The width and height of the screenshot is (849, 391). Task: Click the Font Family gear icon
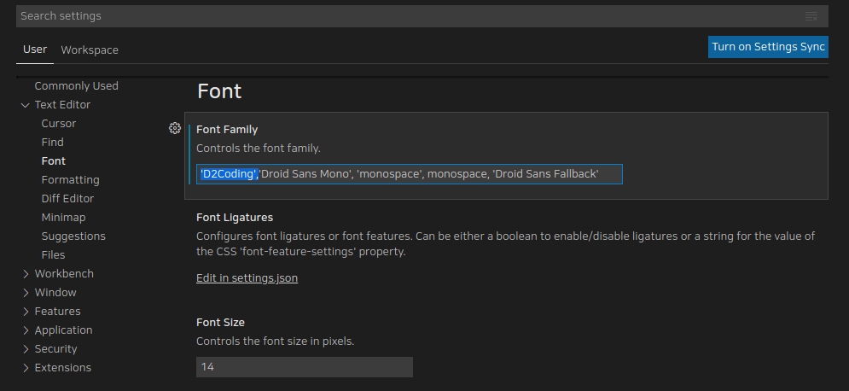[x=175, y=128]
